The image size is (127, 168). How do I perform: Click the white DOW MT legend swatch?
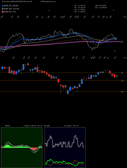[3, 9]
